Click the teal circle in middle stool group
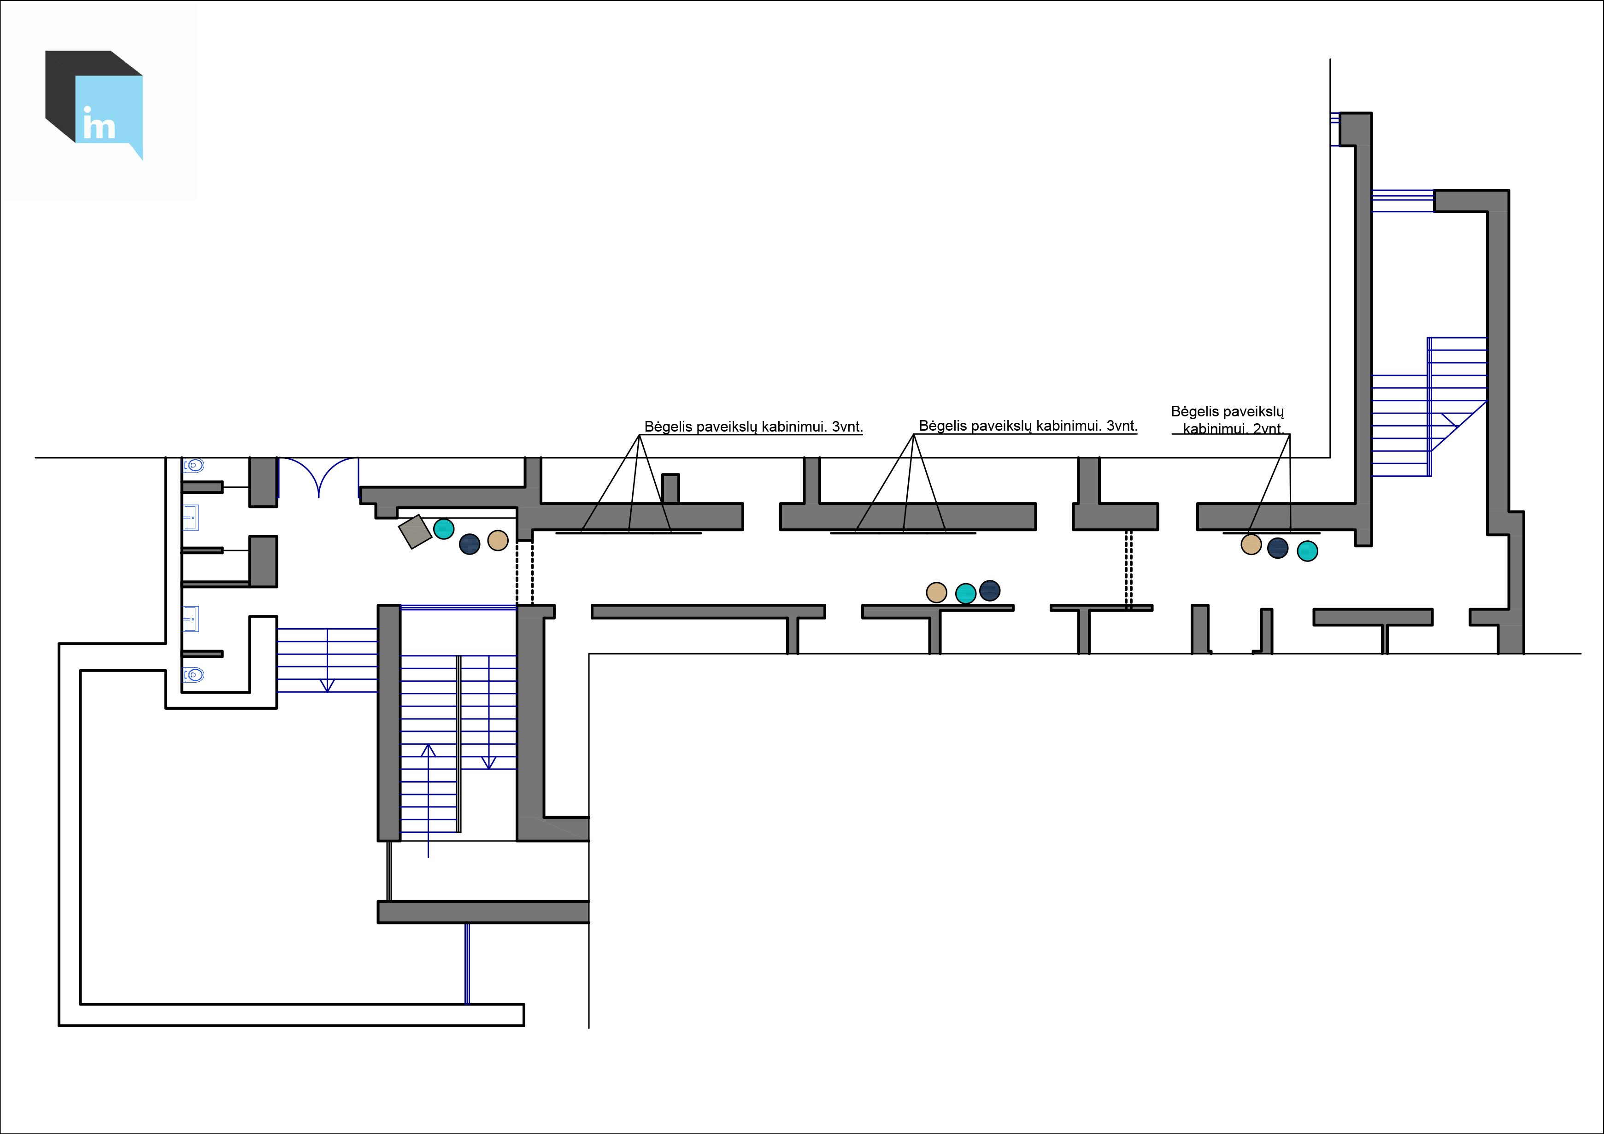Viewport: 1604px width, 1134px height. tap(965, 594)
